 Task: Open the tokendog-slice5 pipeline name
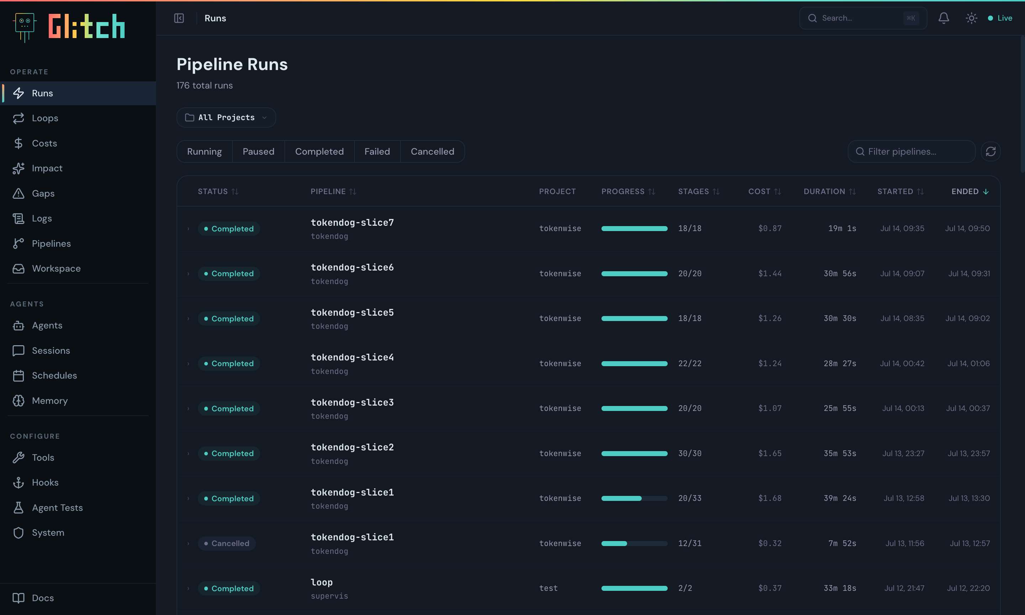pyautogui.click(x=352, y=312)
